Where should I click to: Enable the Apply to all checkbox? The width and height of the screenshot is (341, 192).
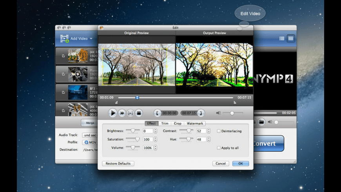click(219, 148)
